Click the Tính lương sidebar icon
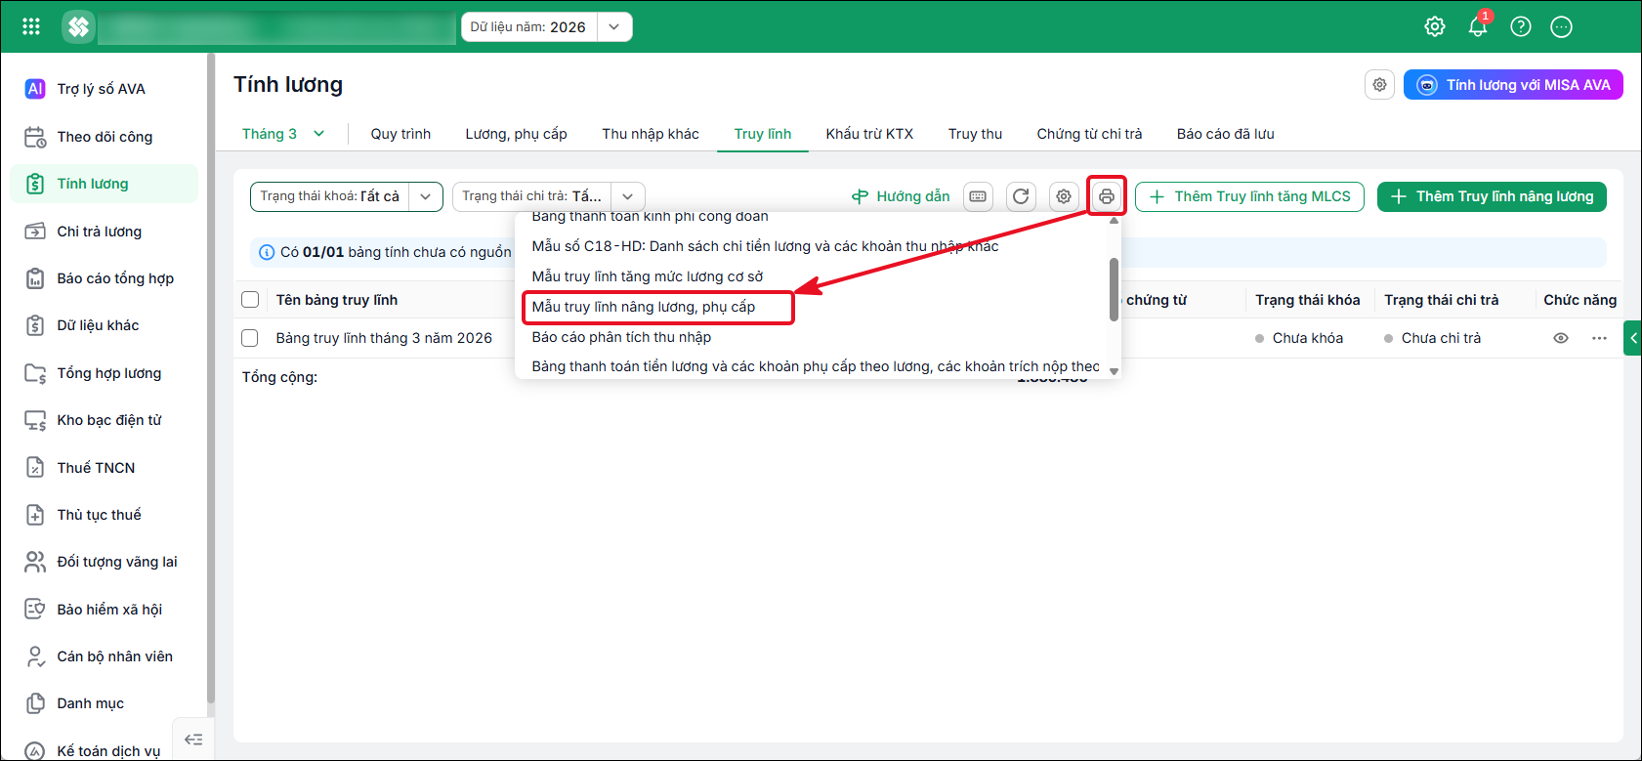 point(35,184)
